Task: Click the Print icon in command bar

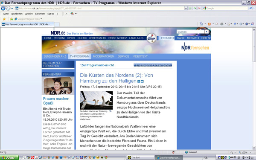Action: pyautogui.click(x=221, y=24)
